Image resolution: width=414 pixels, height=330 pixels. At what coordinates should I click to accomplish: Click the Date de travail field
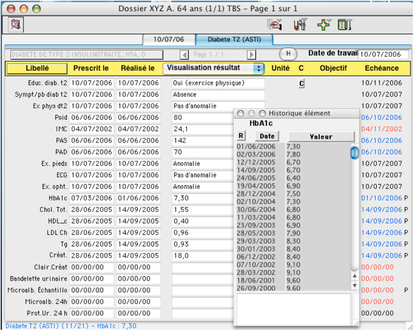coord(383,54)
